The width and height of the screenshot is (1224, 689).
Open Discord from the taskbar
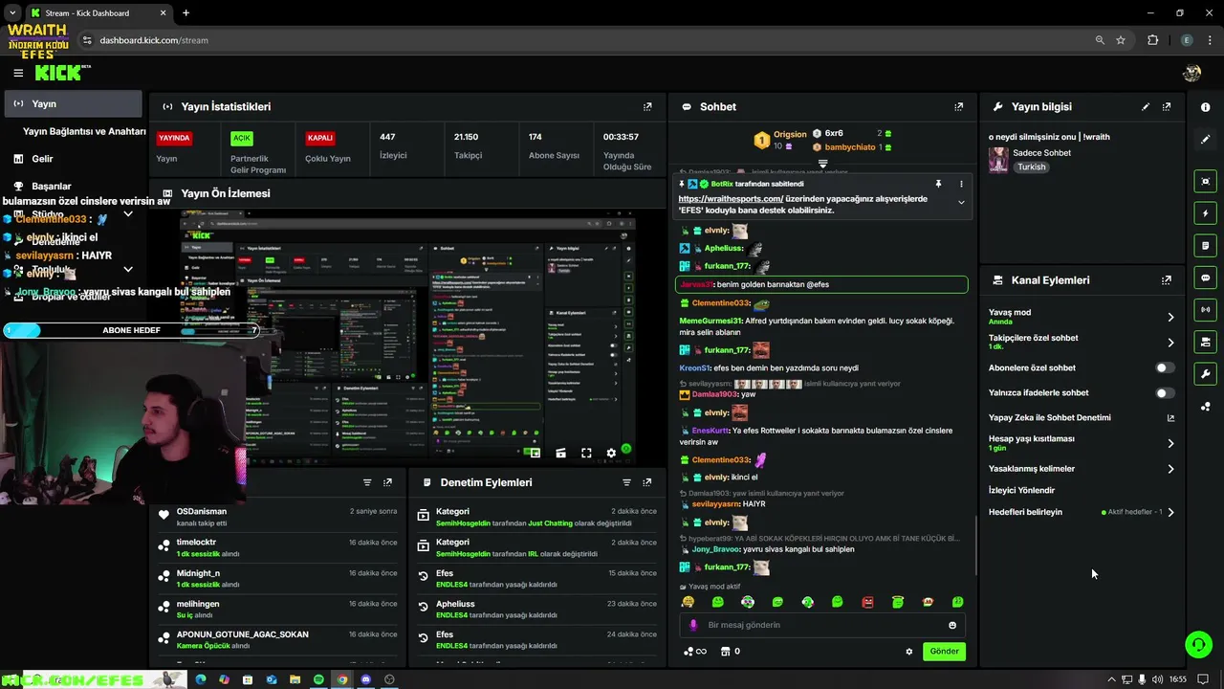point(365,679)
